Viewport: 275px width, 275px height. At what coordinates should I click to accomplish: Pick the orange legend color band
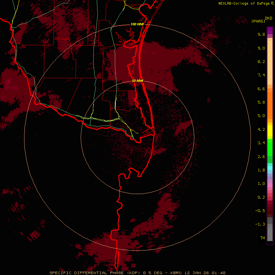coord(270,105)
